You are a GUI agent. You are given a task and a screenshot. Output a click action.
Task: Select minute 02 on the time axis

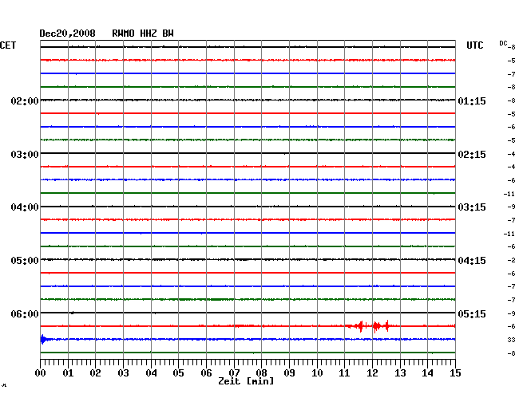[95, 372]
